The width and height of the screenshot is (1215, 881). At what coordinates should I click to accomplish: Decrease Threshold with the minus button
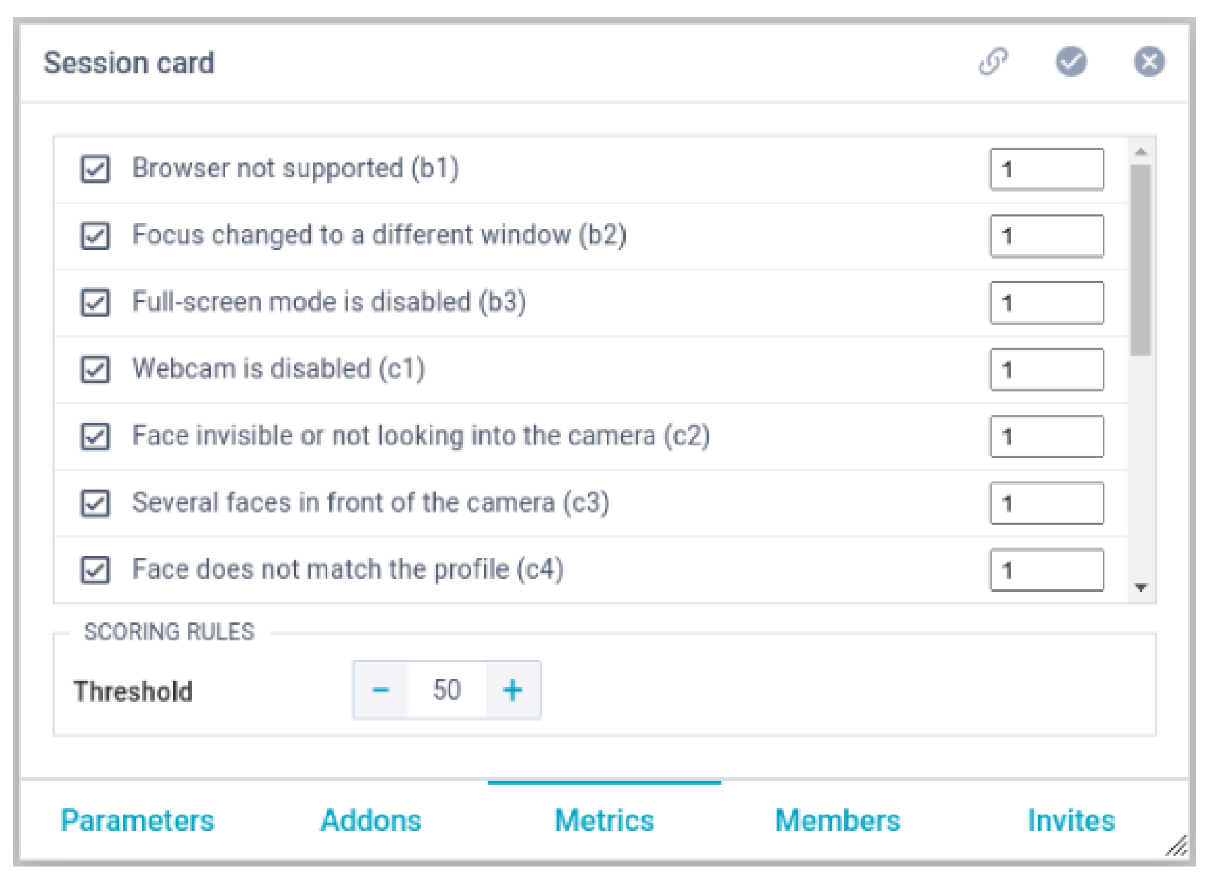coord(380,690)
